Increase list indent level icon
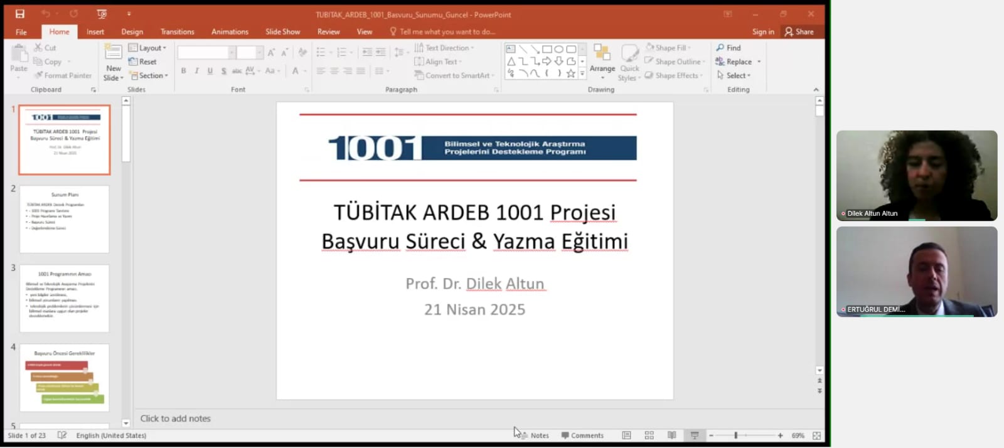 [x=380, y=53]
